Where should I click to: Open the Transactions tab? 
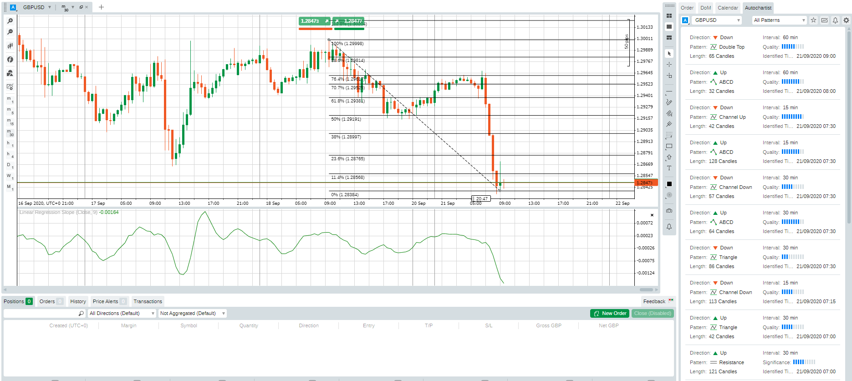pos(148,301)
